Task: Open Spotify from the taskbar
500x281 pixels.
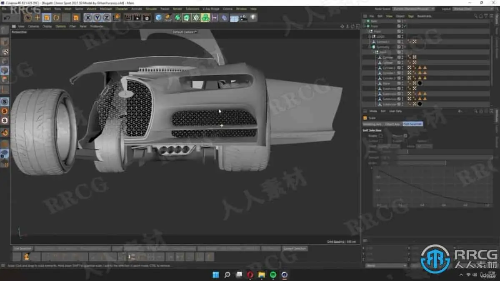Action: point(273,275)
